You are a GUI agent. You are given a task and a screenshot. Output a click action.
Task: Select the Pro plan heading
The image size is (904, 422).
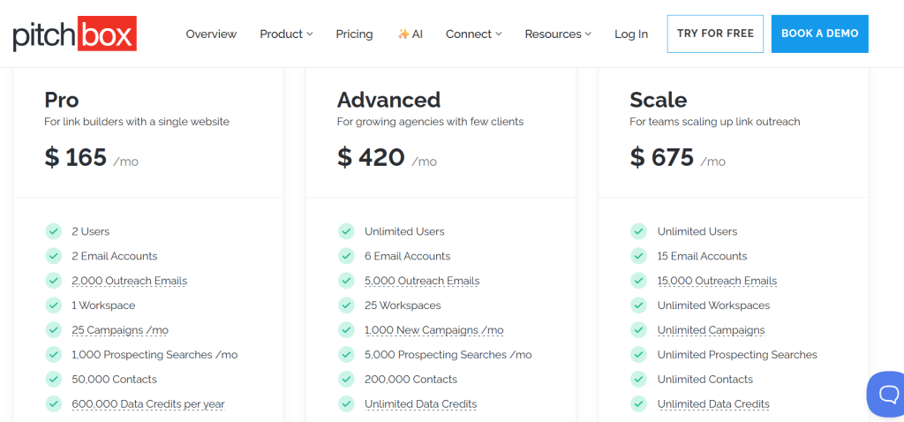click(62, 100)
